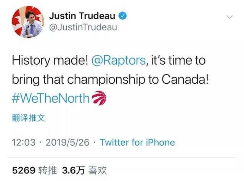Open the Twitter for iPhone source link
The width and height of the screenshot is (244, 181).
click(x=137, y=143)
